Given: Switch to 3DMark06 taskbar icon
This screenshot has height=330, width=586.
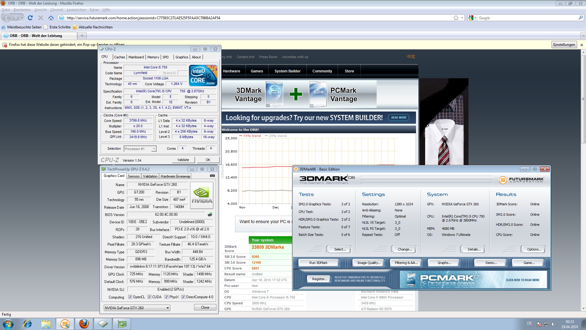Looking at the screenshot, I should (65, 324).
